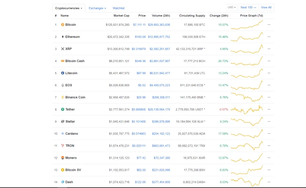Open Binance Coin 7-day price graph
Viewport: 306px width, 188px height.
247,97
